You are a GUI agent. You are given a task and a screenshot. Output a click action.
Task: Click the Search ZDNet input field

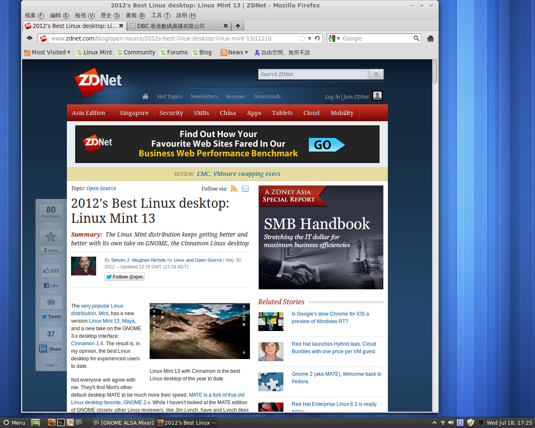pos(313,74)
